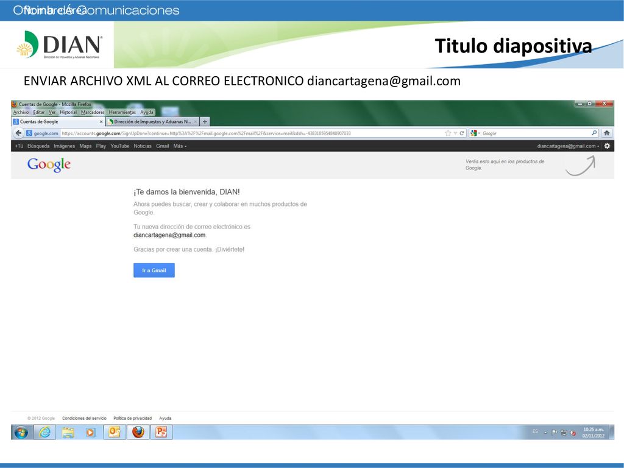624x468 pixels.
Task: Open Play in Google bar
Action: [101, 146]
